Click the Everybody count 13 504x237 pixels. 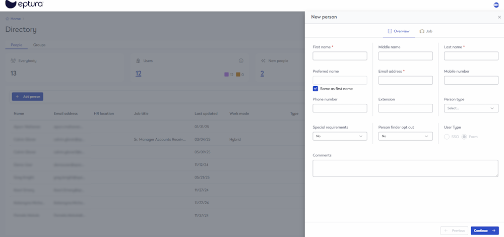pyautogui.click(x=14, y=73)
